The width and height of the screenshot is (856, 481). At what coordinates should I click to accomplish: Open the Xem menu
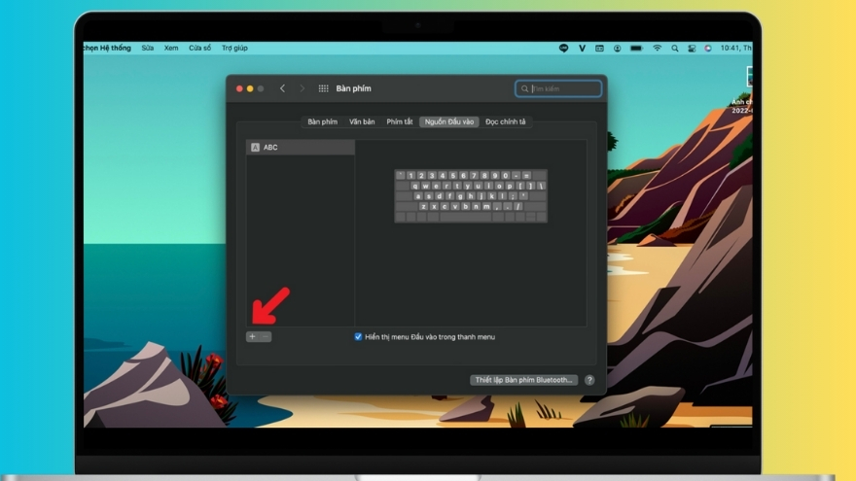click(x=171, y=48)
